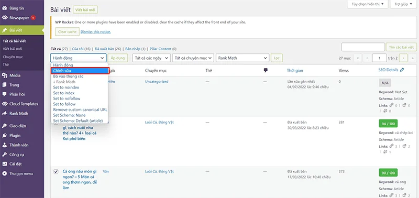This screenshot has height=198, width=419.
Task: Open the Tất cả các ngày date filter
Action: (x=151, y=58)
